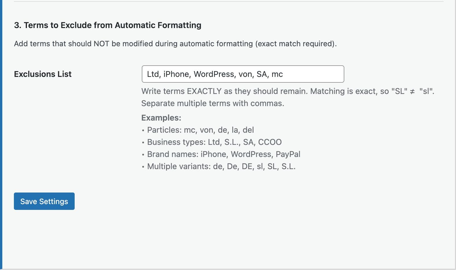456x270 pixels.
Task: Click the Save Settings button
Action: tap(44, 201)
